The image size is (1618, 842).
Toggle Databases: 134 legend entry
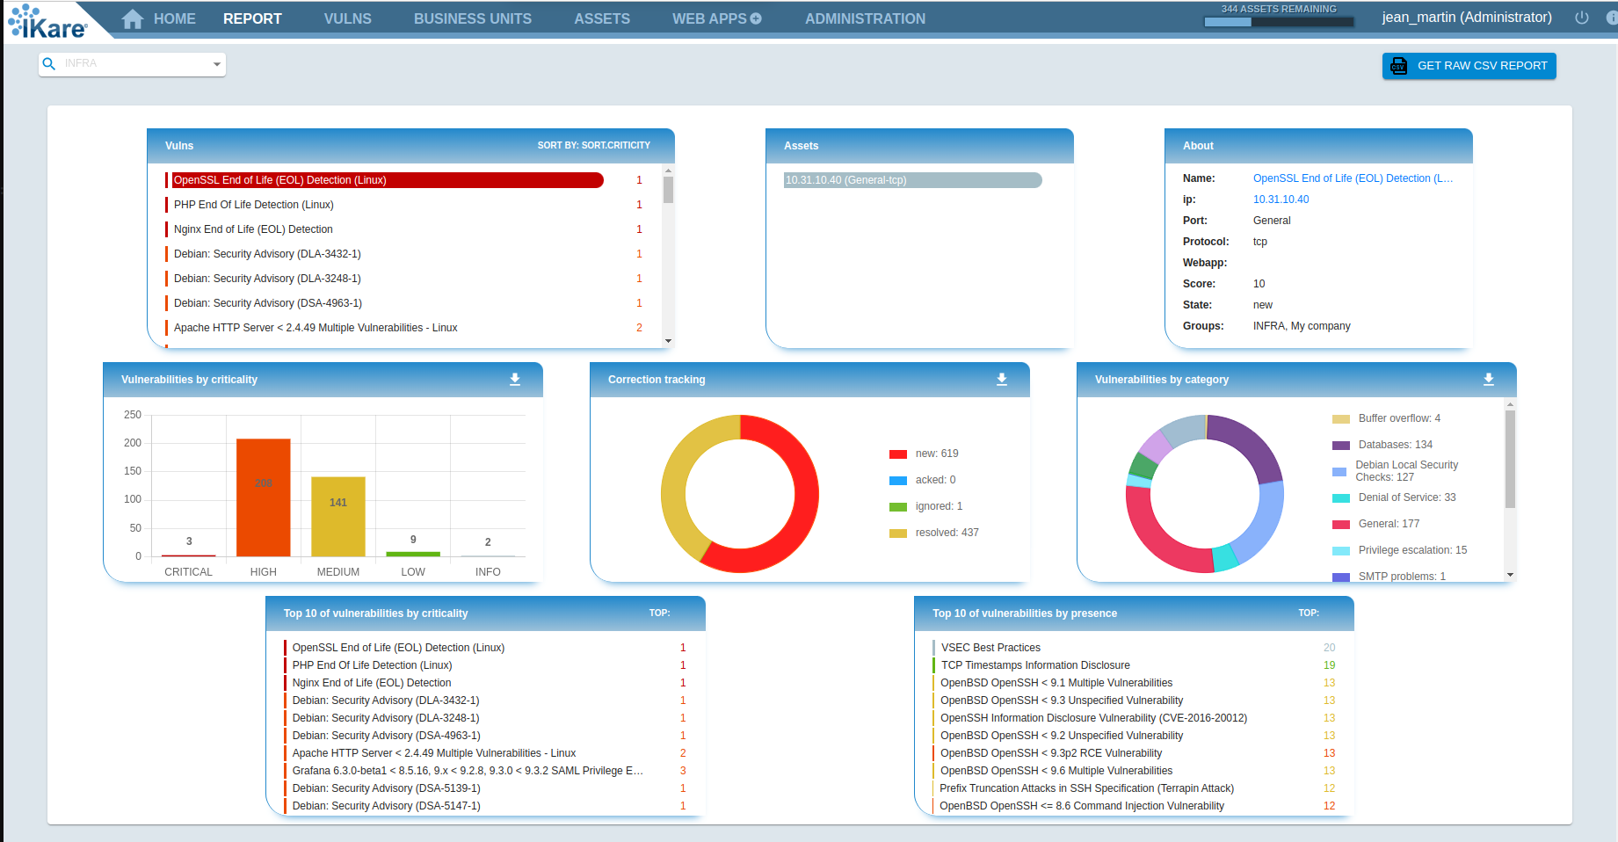pyautogui.click(x=1382, y=445)
